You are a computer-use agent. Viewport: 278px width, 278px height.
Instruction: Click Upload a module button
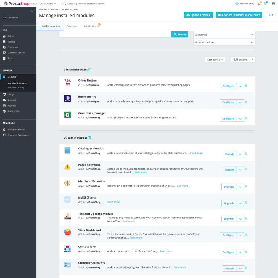[199, 15]
